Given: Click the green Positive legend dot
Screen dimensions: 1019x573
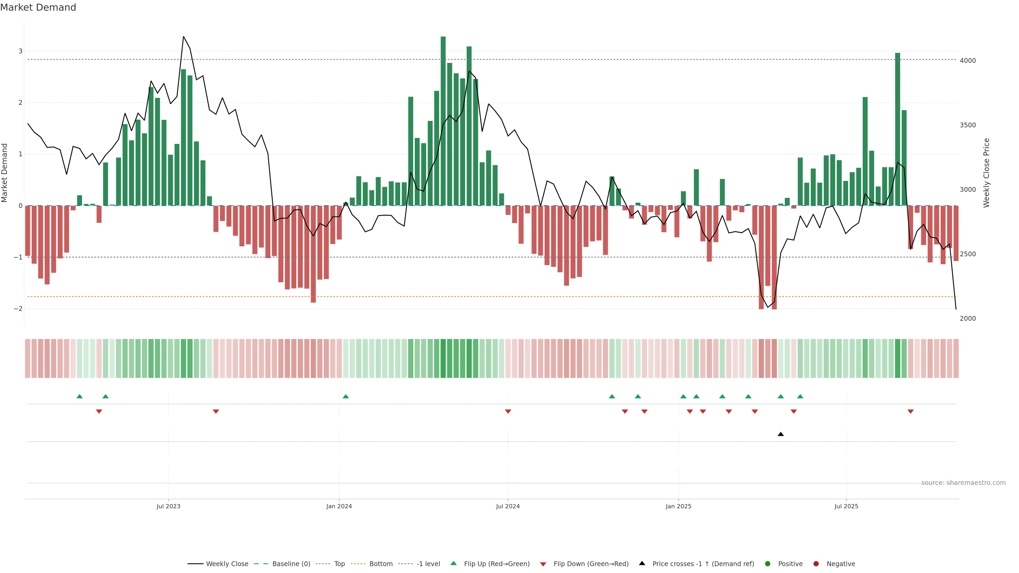Looking at the screenshot, I should coord(768,564).
